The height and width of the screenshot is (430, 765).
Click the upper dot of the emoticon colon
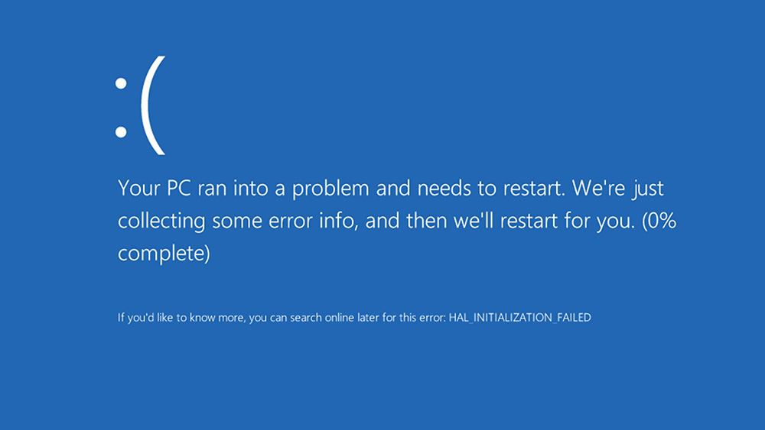point(121,83)
